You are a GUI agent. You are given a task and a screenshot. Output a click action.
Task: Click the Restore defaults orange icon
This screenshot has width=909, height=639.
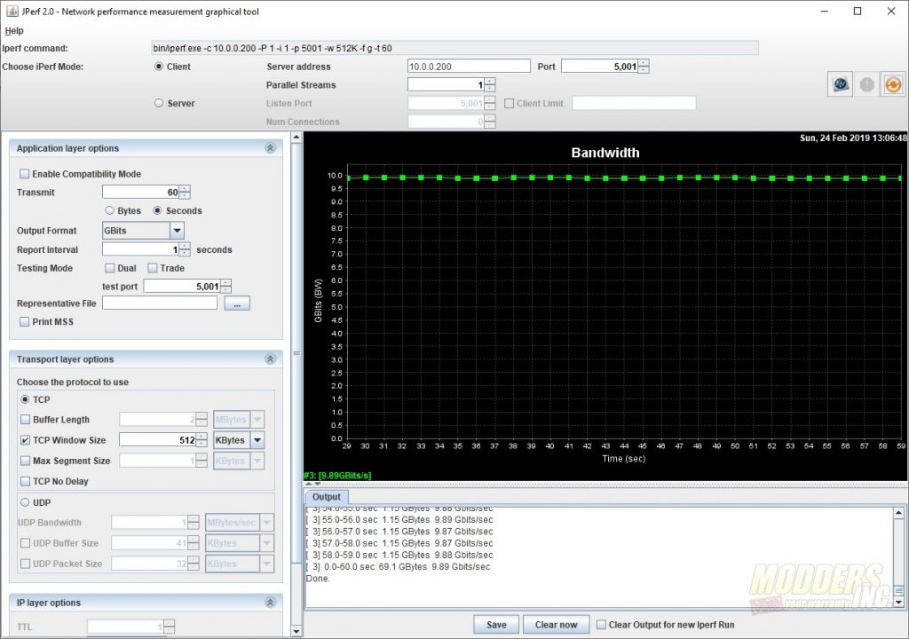click(893, 84)
